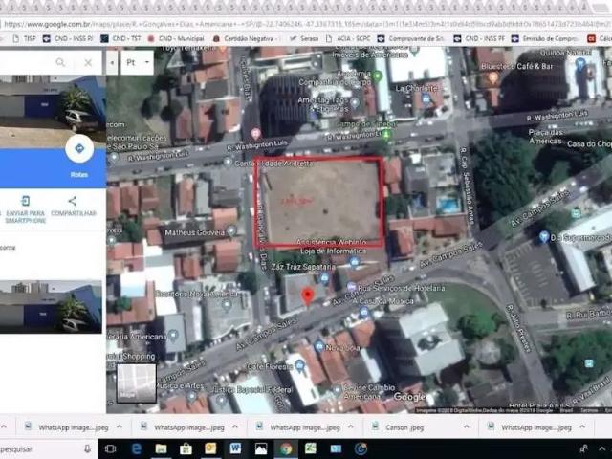Select the Záz Tráz Sapataria marker
612x459 pixels.
coord(324,278)
